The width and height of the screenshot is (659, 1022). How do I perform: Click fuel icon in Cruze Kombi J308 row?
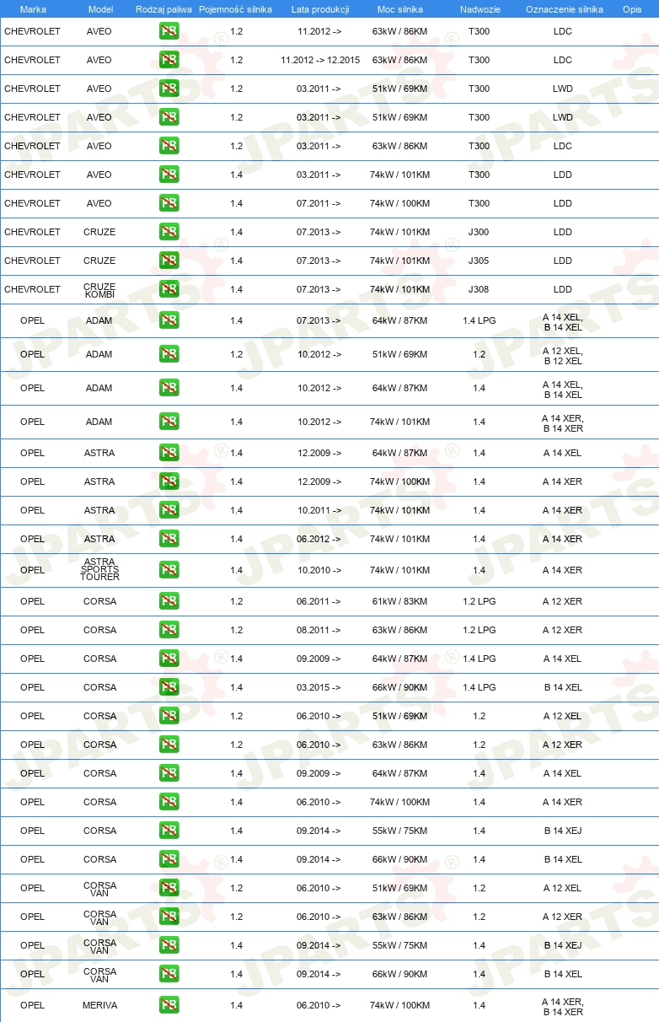(169, 289)
